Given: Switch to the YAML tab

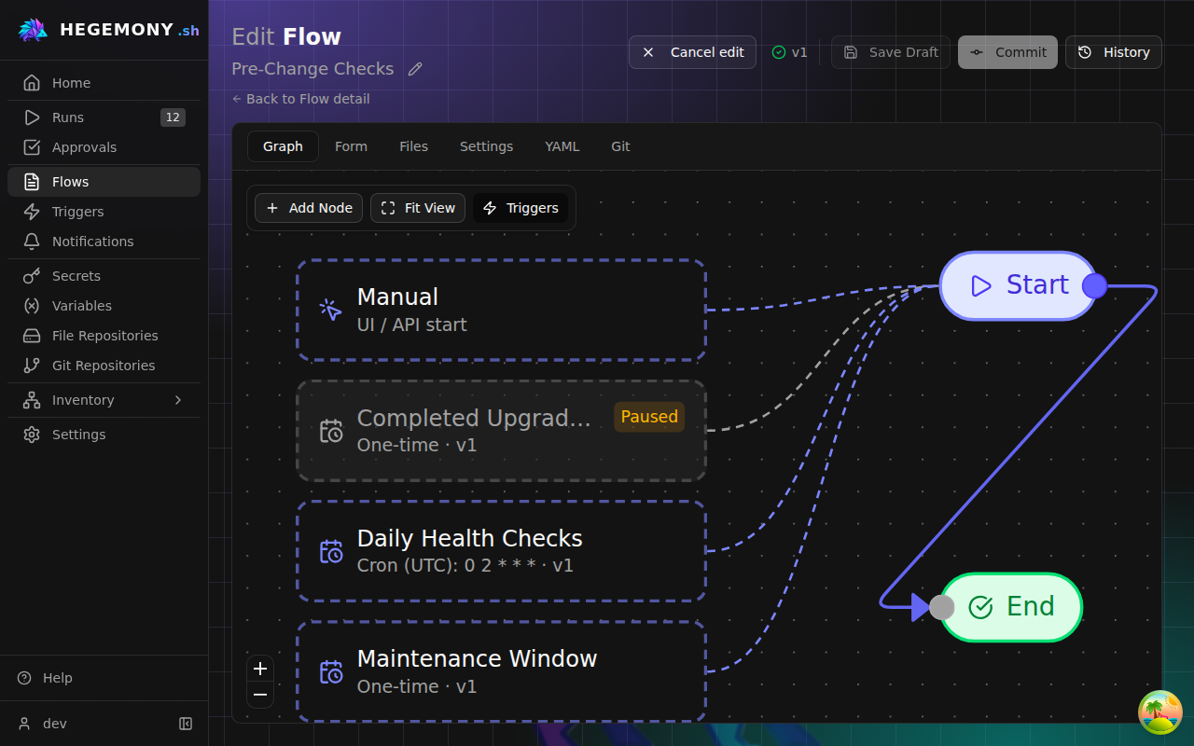Looking at the screenshot, I should [562, 146].
